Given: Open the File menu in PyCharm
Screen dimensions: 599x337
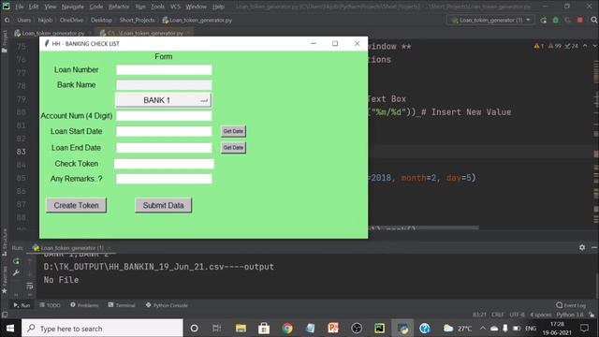Looking at the screenshot, I should coord(19,7).
